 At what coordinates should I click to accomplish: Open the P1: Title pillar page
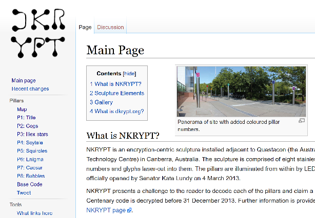pyautogui.click(x=26, y=117)
